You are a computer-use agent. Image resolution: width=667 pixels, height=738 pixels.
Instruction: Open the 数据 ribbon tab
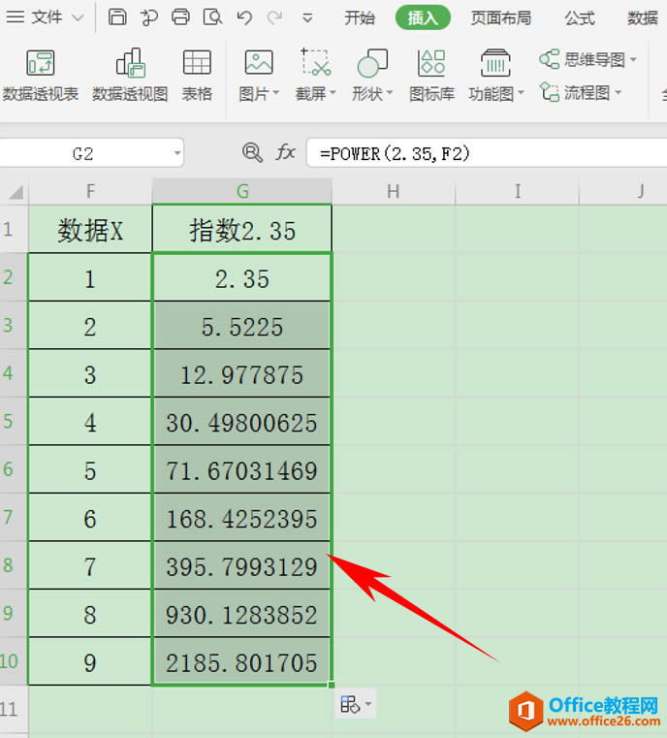coord(643,17)
